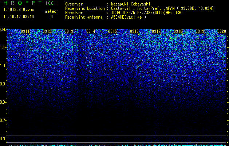Click receiver ICOM IC-575 53.7492 MHz
The width and height of the screenshot is (229, 146).
(x=146, y=13)
